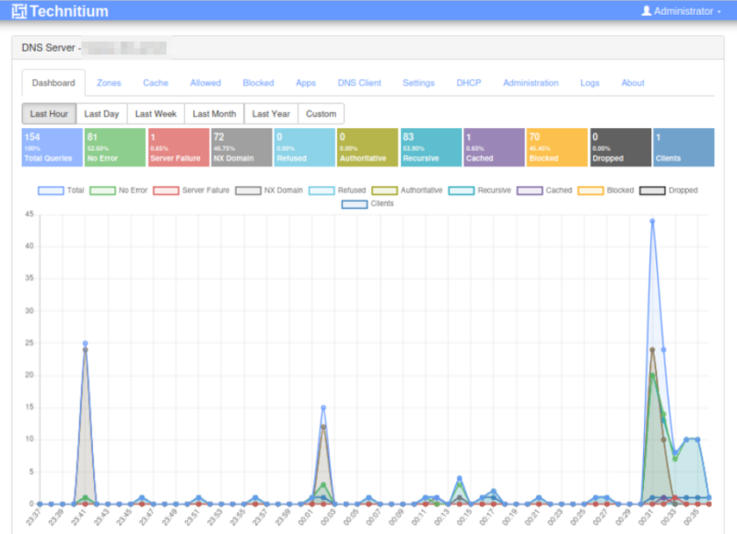Screen dimensions: 737x534
Task: Select the 'Last Year' time range
Action: tap(274, 113)
